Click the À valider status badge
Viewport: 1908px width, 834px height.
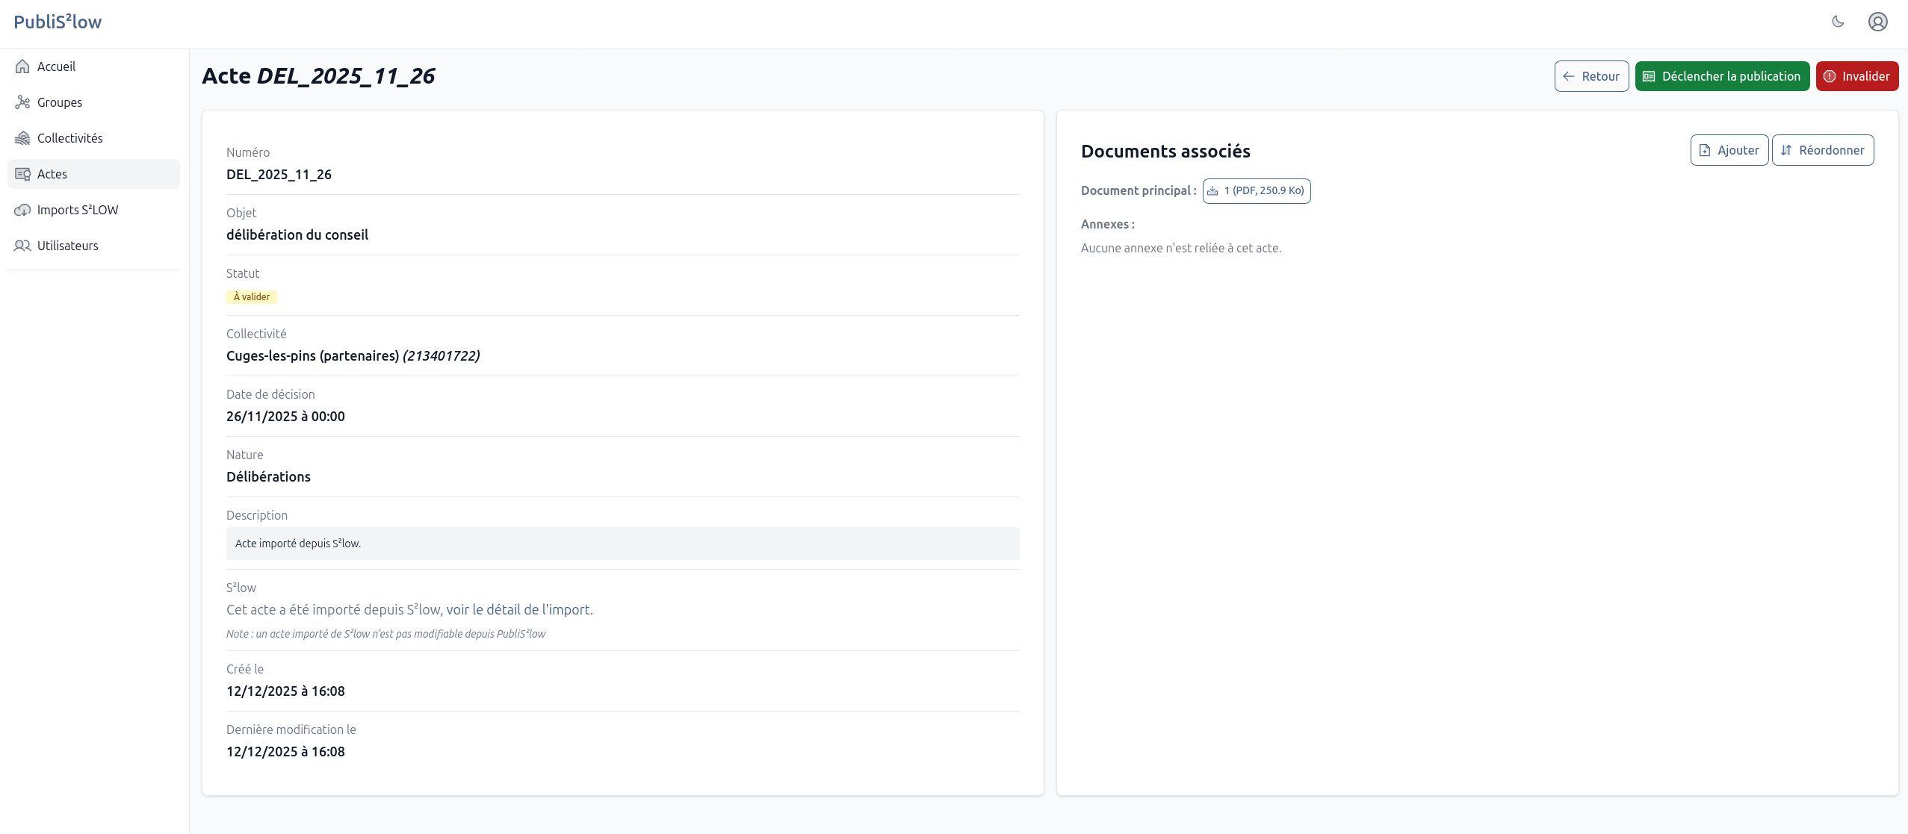[x=251, y=297]
